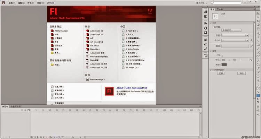Select the Lasso tool
This screenshot has width=261, height=139.
[x=258, y=29]
